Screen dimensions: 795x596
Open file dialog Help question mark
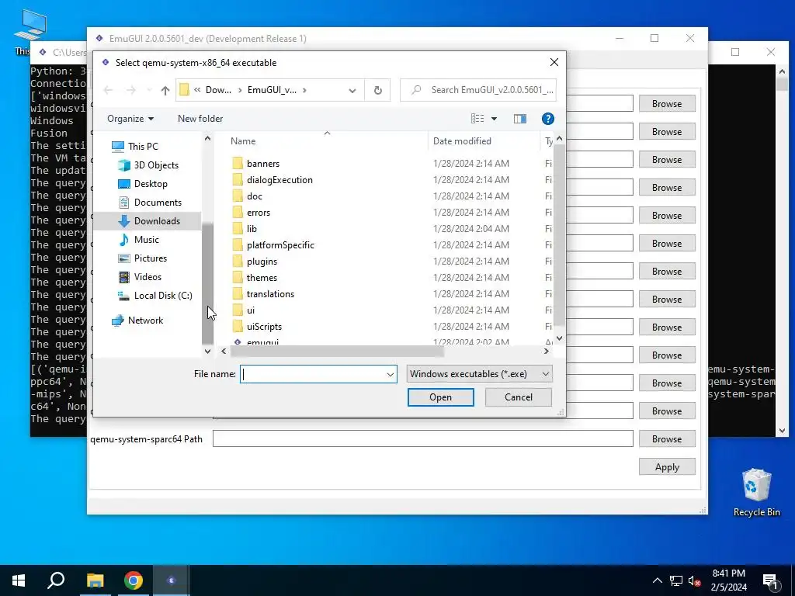(x=547, y=119)
